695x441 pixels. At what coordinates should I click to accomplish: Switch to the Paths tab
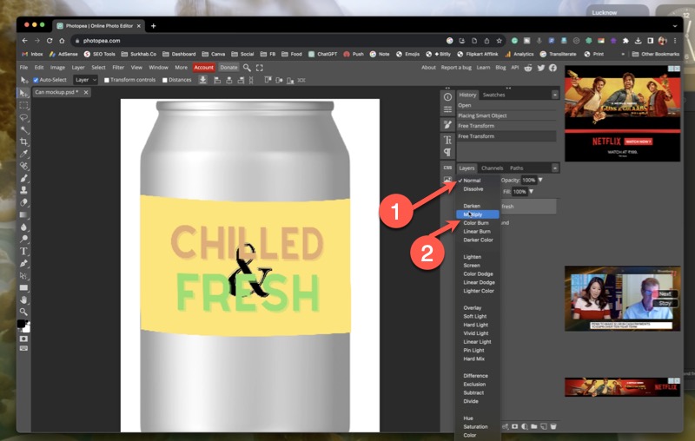point(516,168)
